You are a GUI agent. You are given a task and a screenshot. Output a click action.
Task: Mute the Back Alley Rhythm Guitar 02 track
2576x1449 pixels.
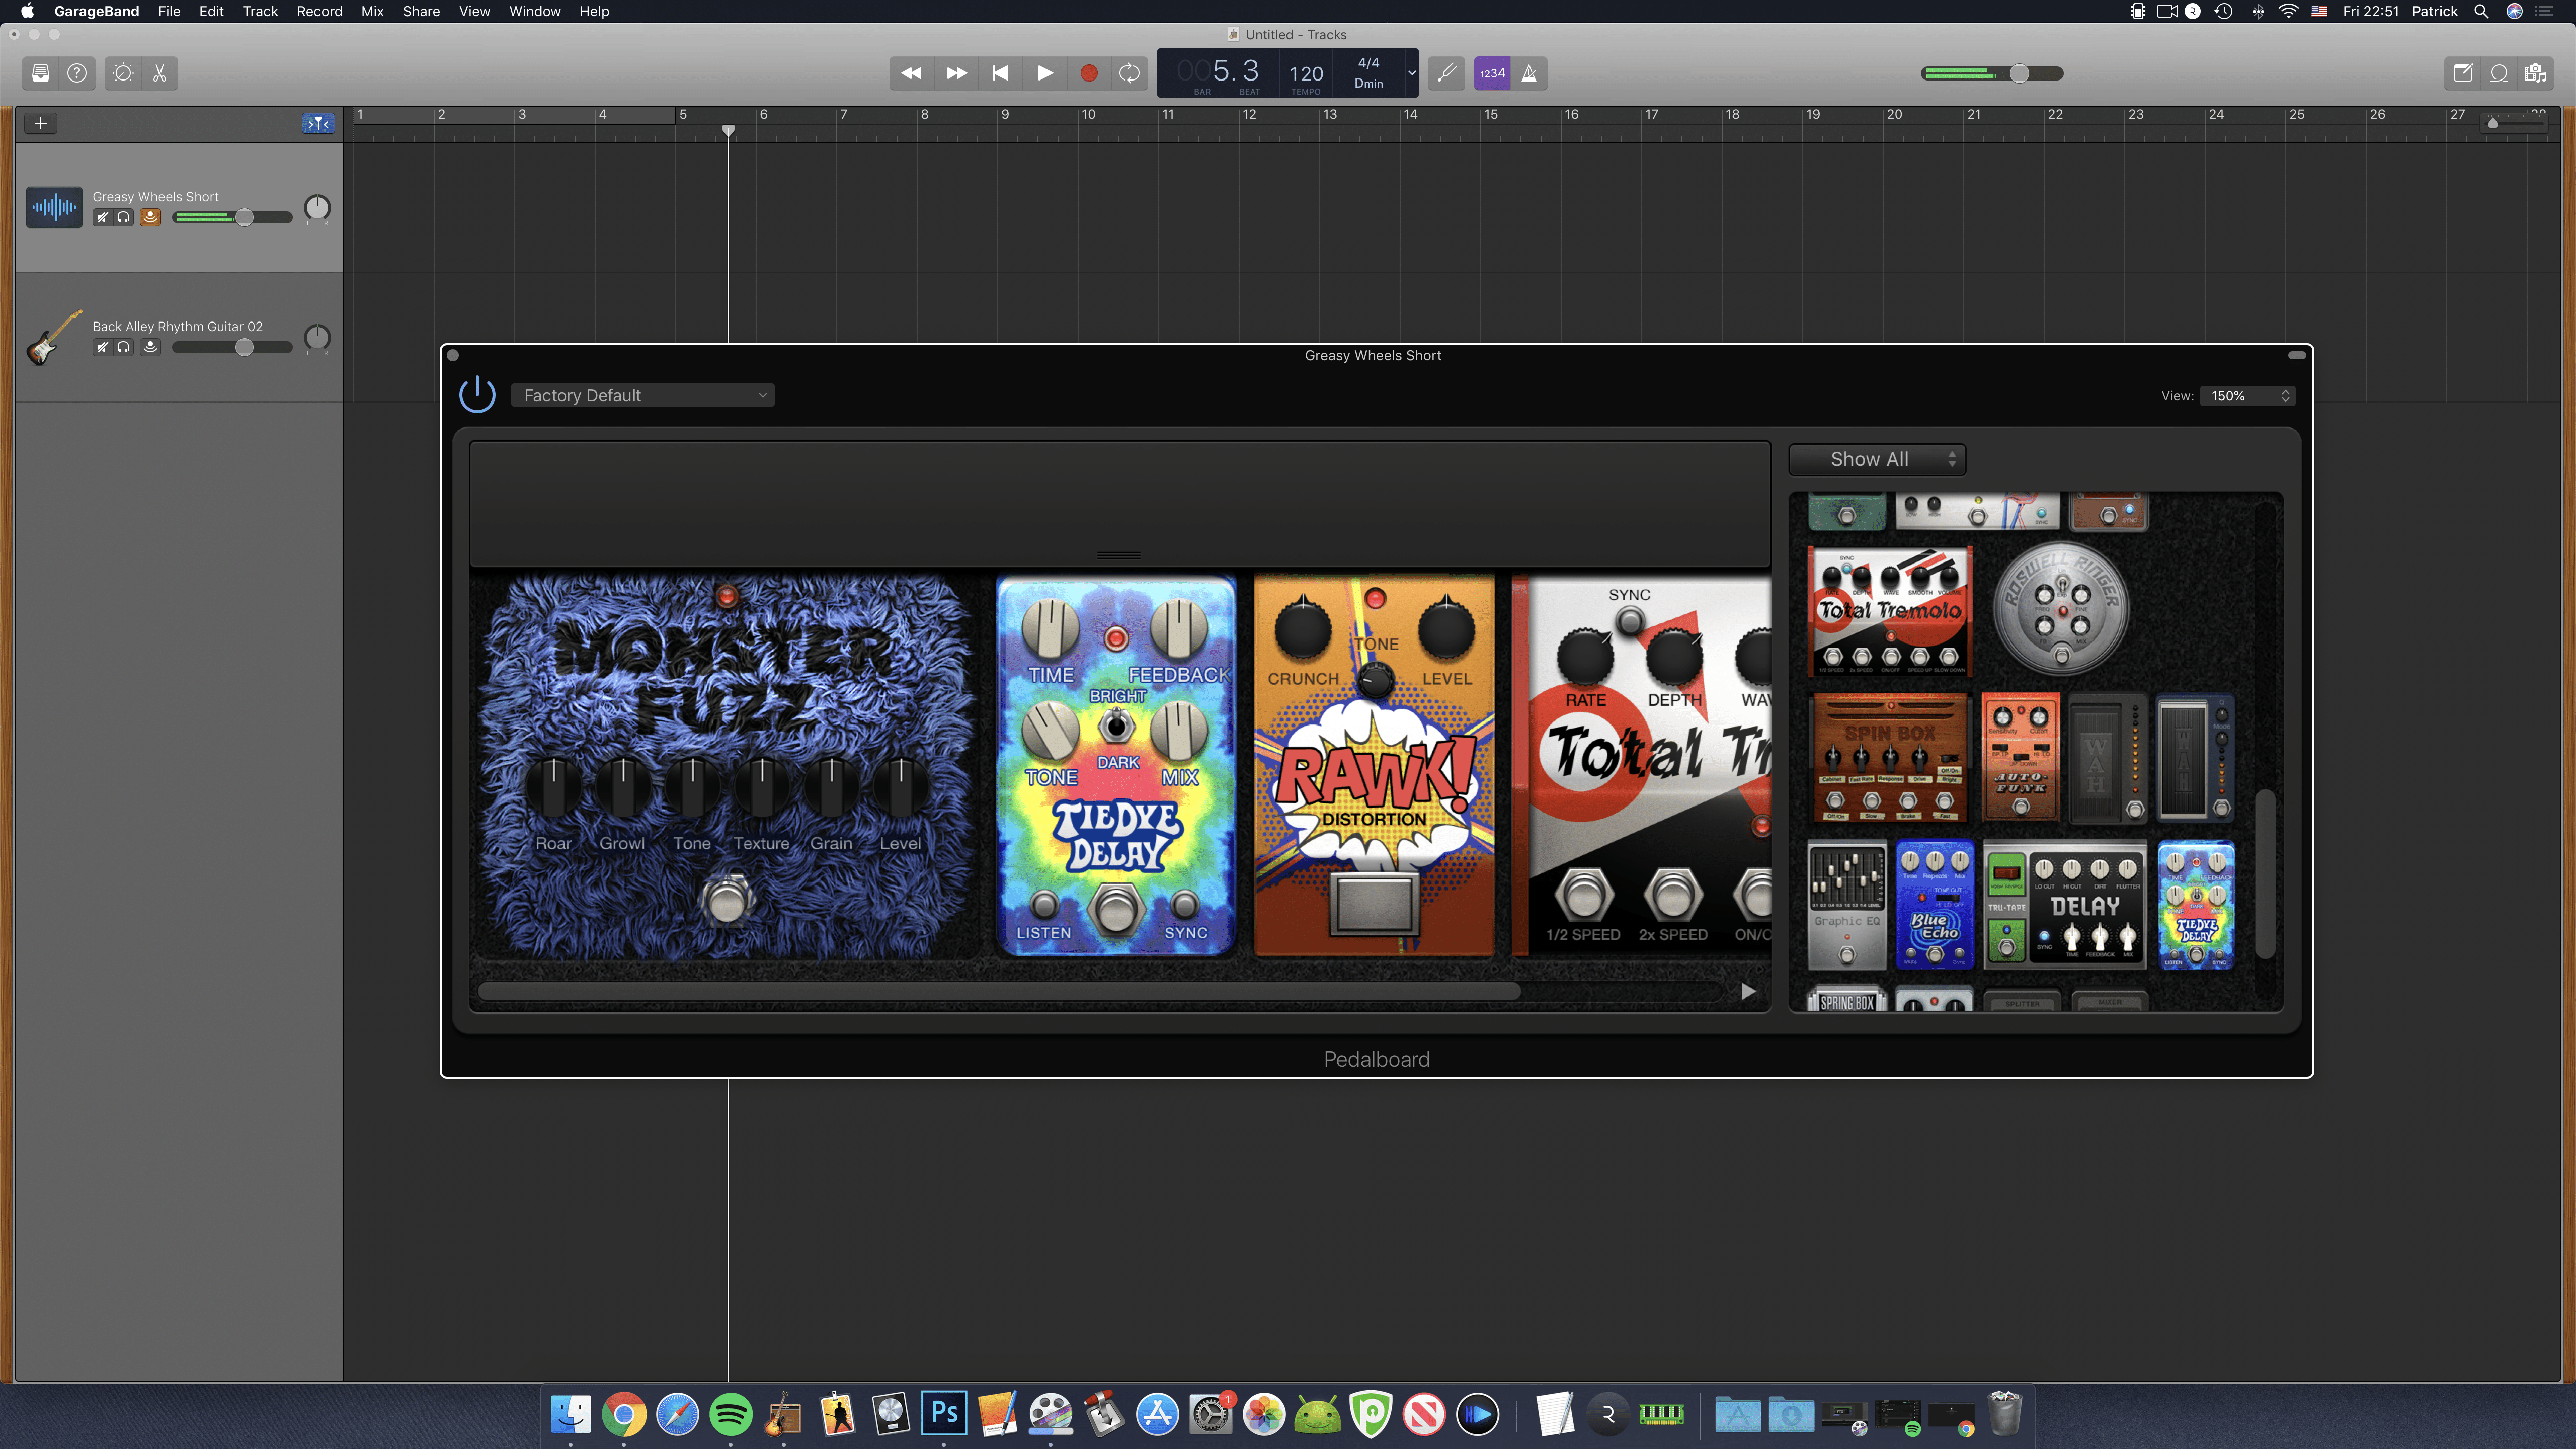(x=101, y=347)
